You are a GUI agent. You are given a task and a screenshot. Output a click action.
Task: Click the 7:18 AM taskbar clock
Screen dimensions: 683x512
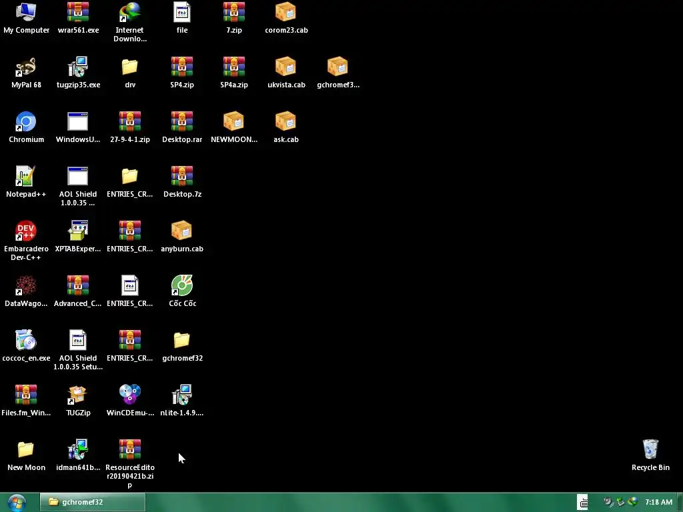click(658, 502)
